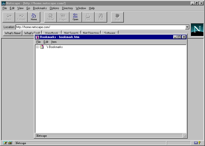
Task: Open the Directory menu
Action: (x=67, y=8)
